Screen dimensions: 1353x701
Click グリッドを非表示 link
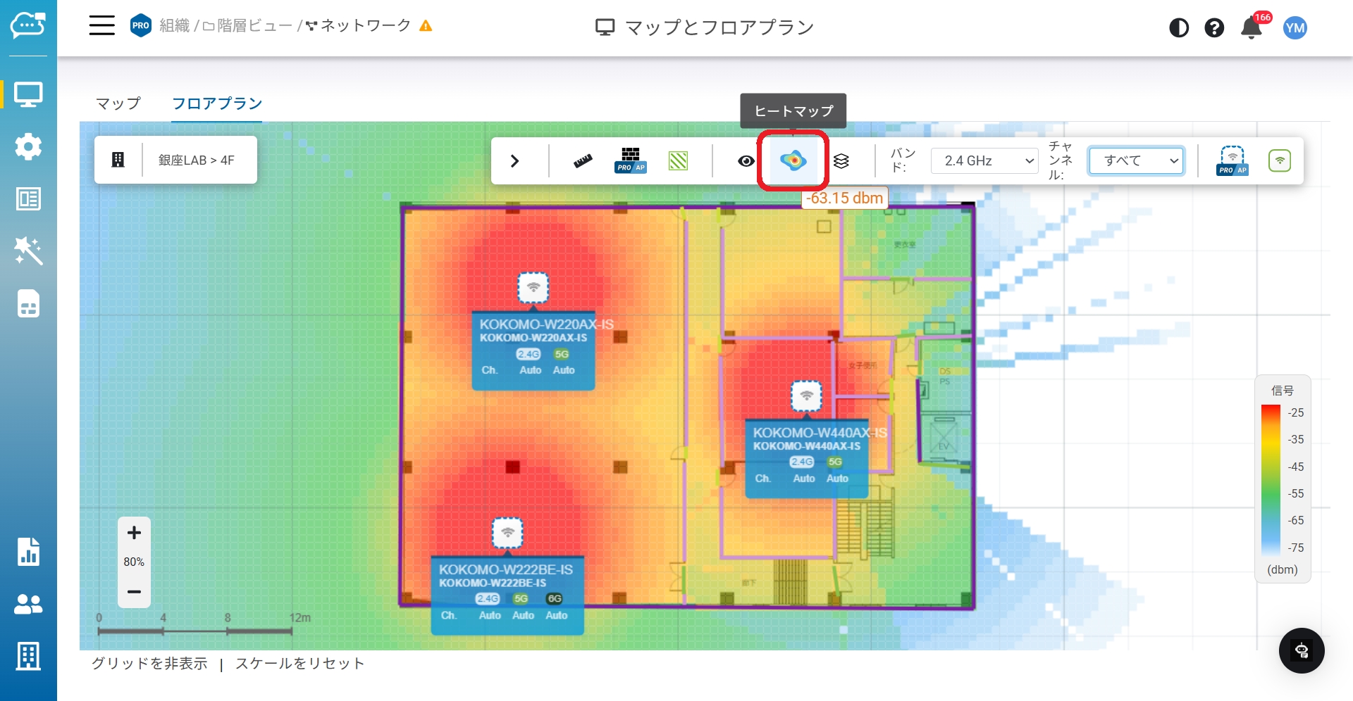(149, 663)
